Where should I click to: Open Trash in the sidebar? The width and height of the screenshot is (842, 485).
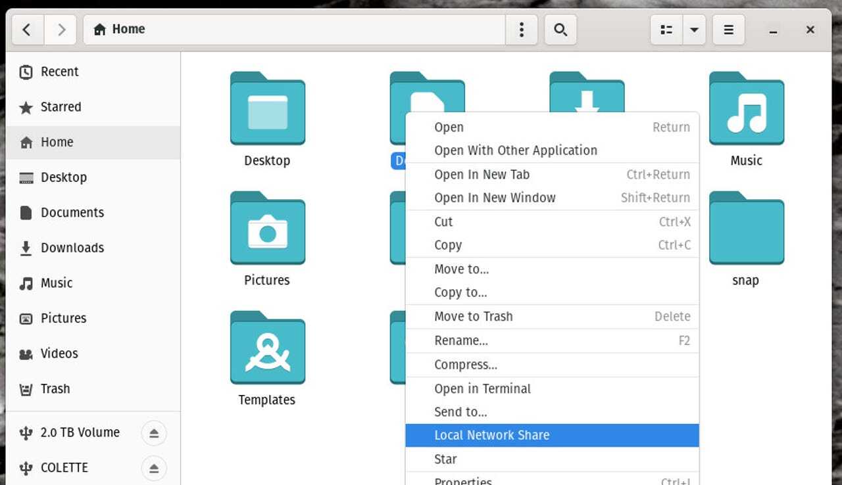tap(55, 388)
